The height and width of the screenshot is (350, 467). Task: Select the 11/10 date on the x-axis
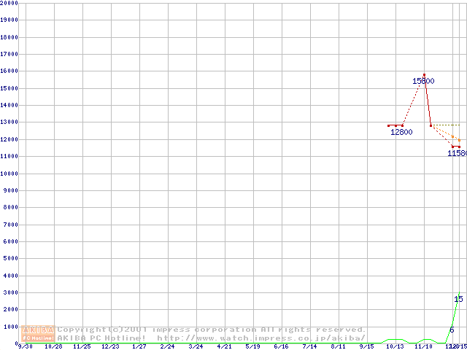coord(423,346)
